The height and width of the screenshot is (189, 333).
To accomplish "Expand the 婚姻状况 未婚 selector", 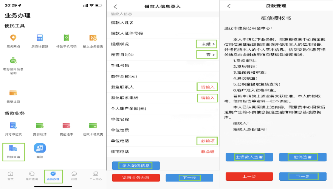I will 207,44.
